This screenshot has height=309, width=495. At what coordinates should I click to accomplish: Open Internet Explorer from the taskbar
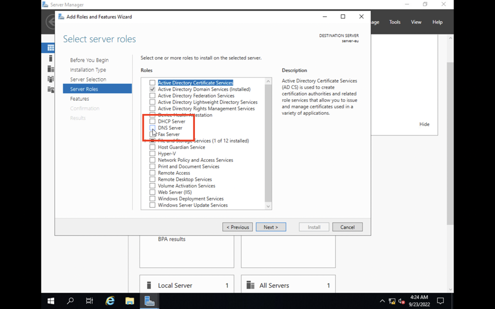click(110, 301)
